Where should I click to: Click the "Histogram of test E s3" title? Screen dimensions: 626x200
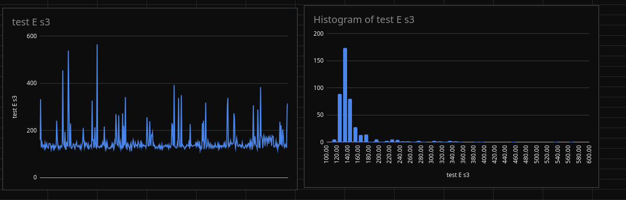pyautogui.click(x=364, y=20)
